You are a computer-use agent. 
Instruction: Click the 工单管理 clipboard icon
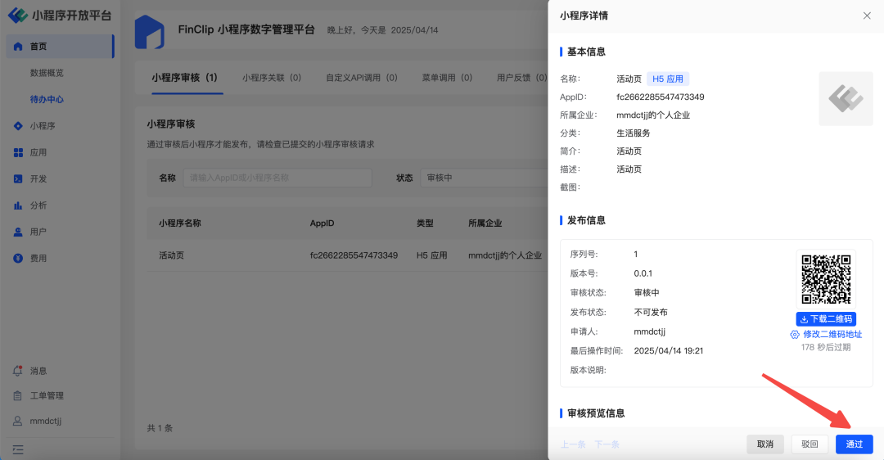tap(17, 395)
